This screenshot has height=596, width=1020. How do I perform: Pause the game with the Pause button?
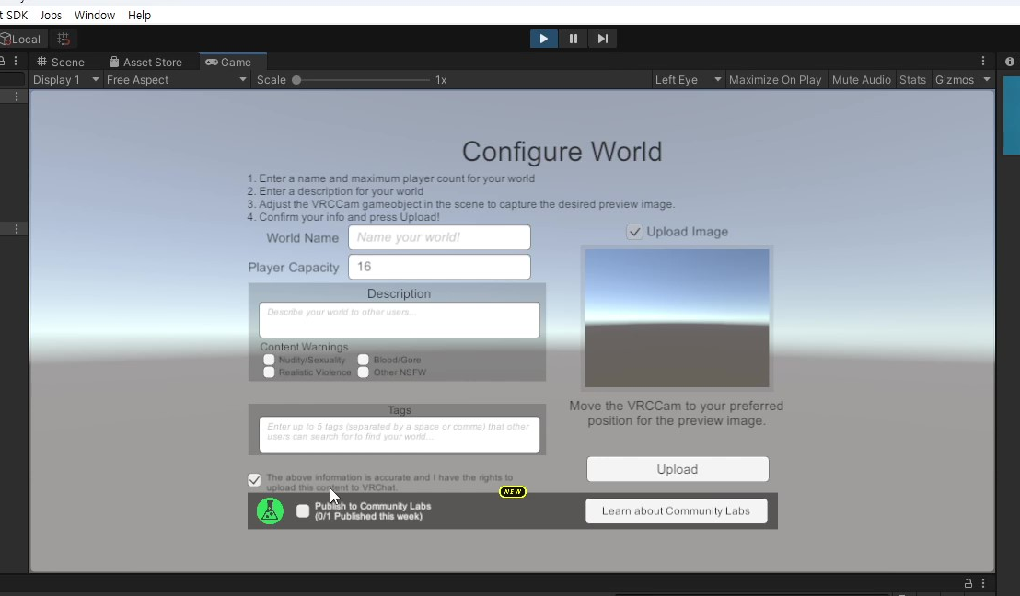(x=574, y=39)
